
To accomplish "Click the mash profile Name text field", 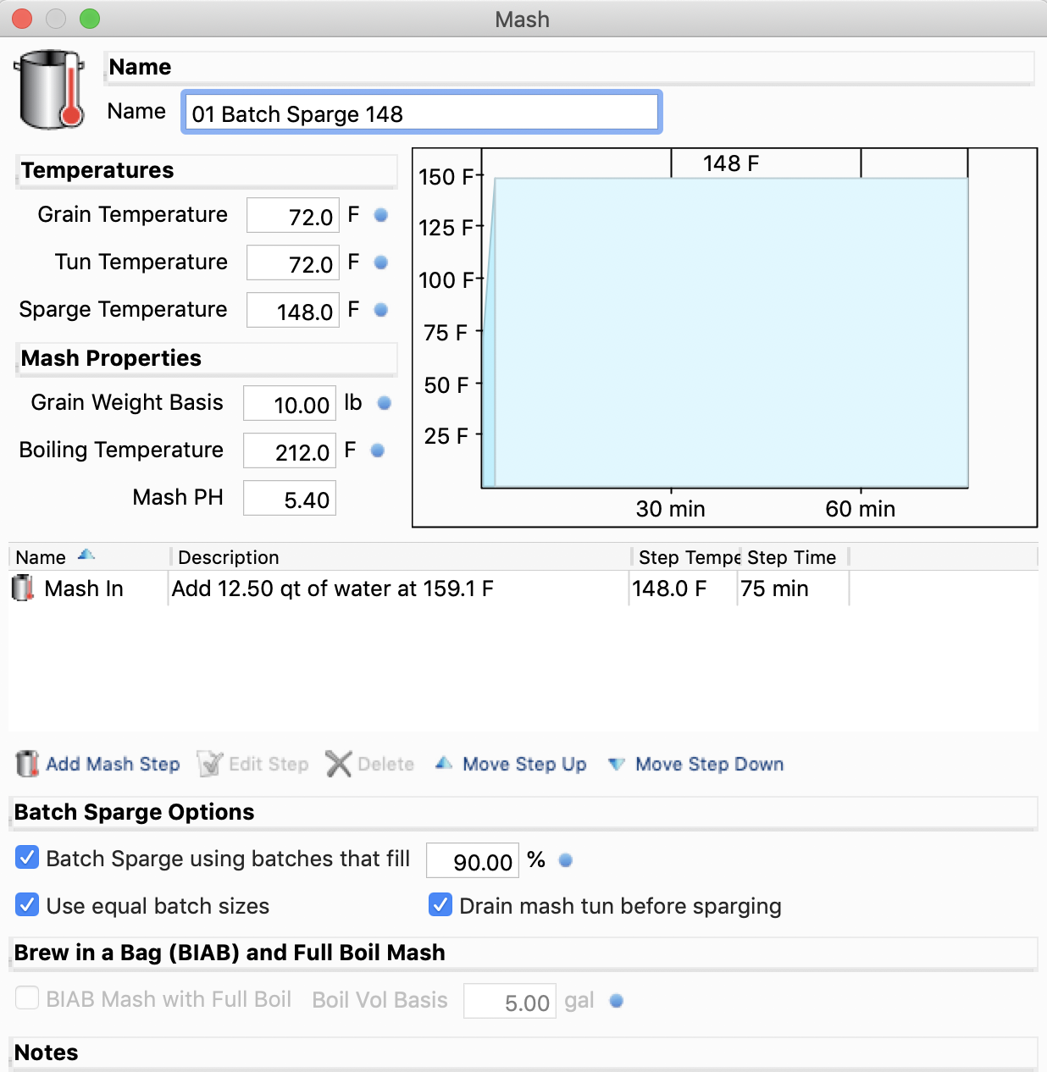I will tap(422, 113).
